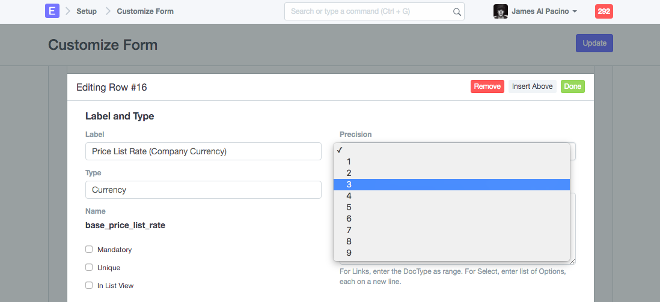The height and width of the screenshot is (302, 660).
Task: Click the green Done button
Action: [x=572, y=86]
